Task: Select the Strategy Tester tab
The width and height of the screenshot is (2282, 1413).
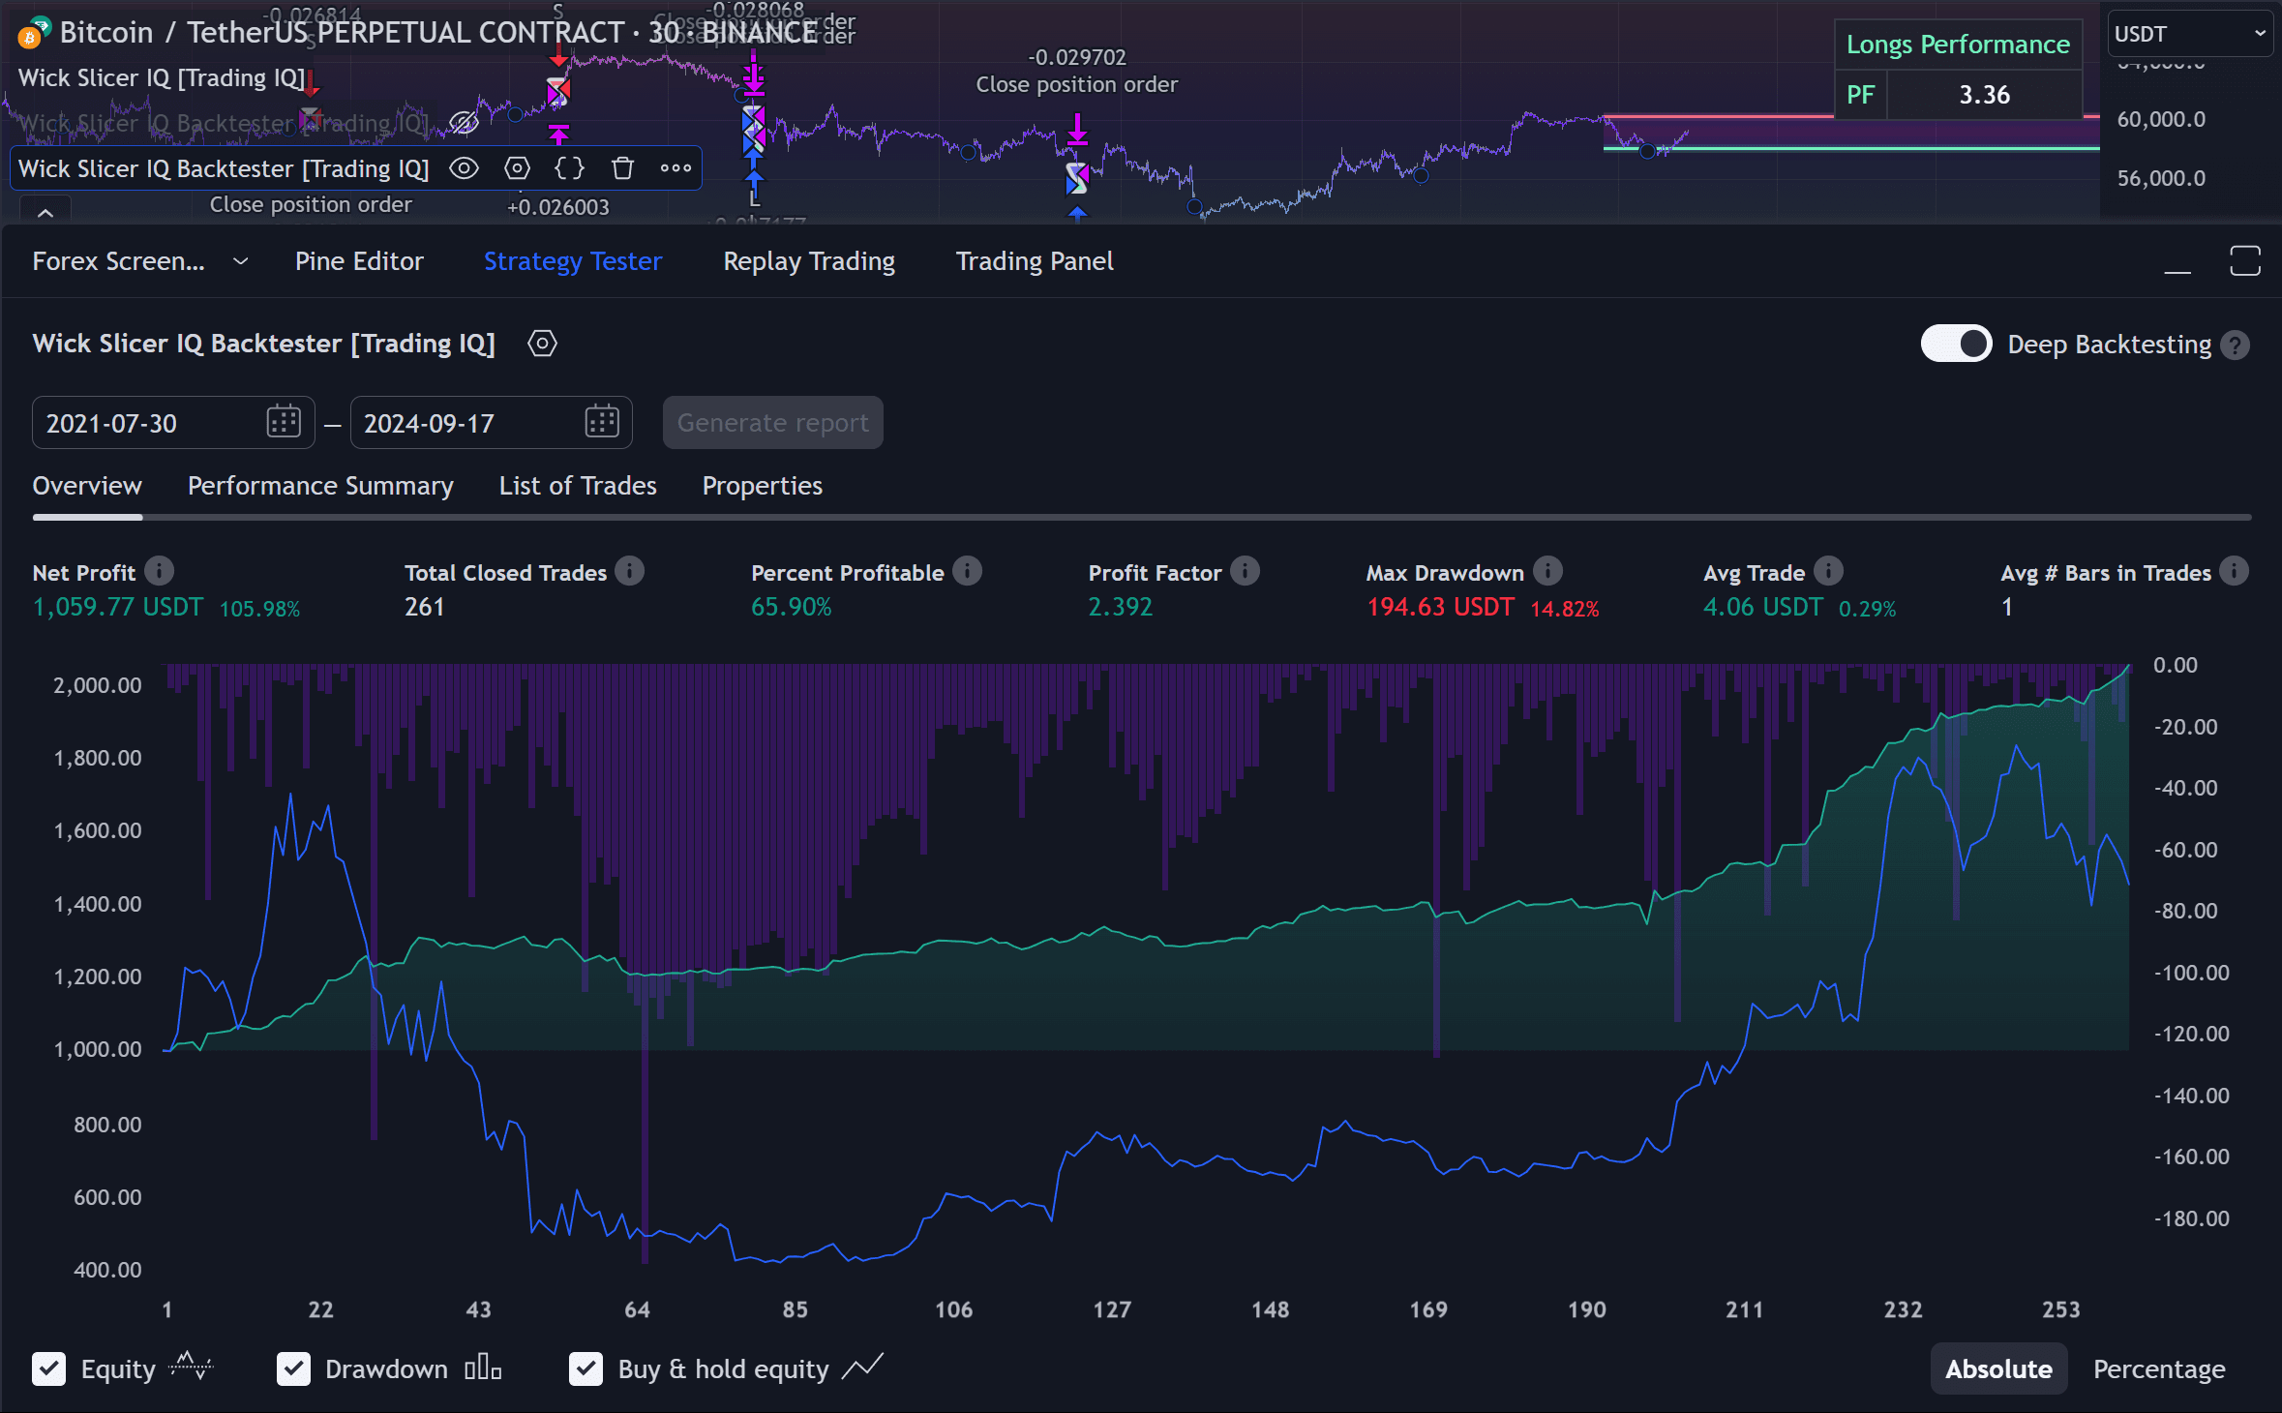Action: [572, 261]
